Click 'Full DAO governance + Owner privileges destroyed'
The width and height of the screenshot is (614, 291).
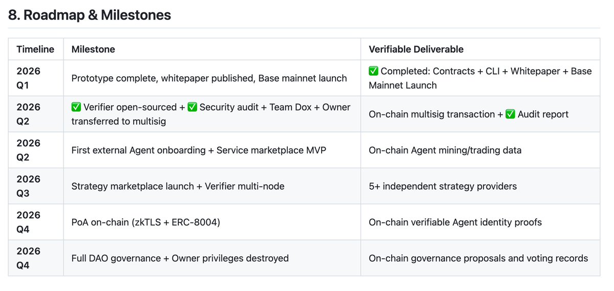tap(180, 258)
